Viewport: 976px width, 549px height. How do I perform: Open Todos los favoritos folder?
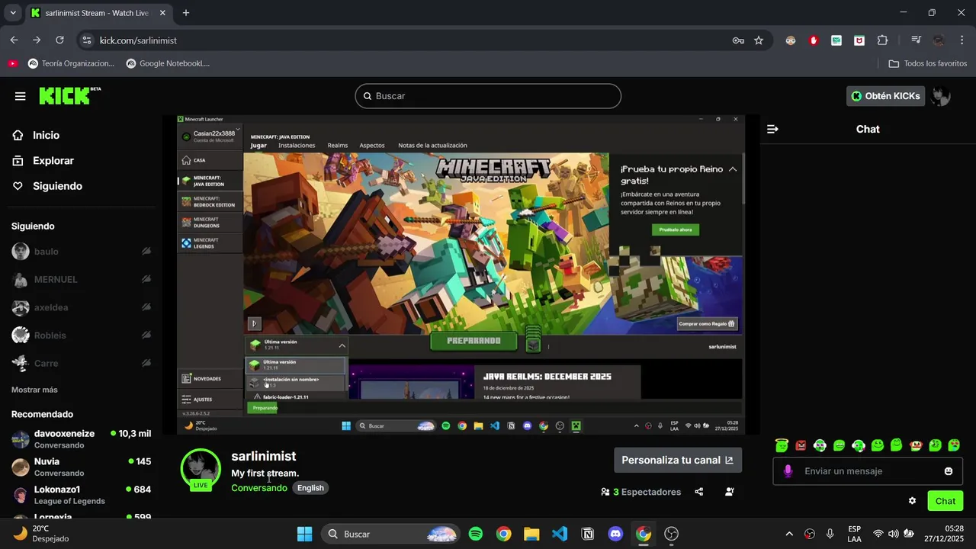928,63
